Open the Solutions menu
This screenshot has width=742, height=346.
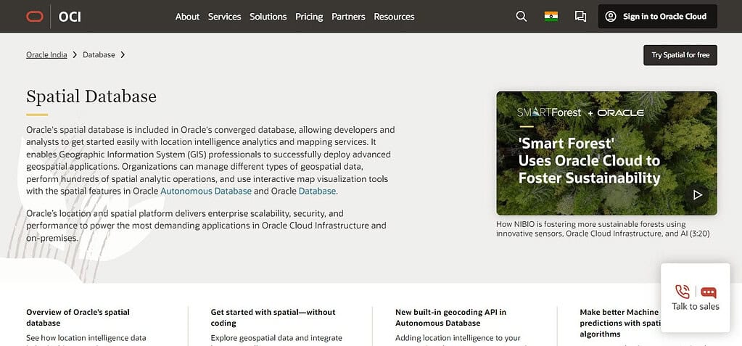pos(268,17)
